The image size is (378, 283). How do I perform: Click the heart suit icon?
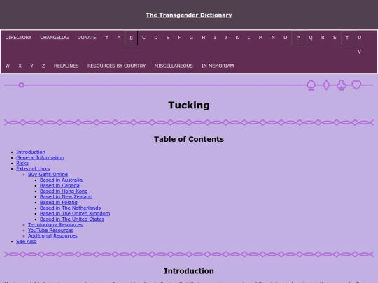tap(356, 85)
